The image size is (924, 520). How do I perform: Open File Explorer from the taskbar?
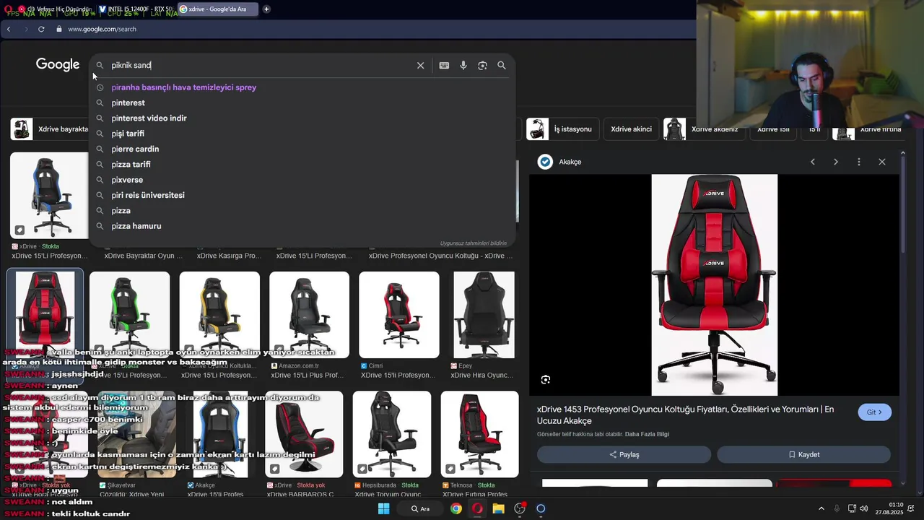pos(498,508)
